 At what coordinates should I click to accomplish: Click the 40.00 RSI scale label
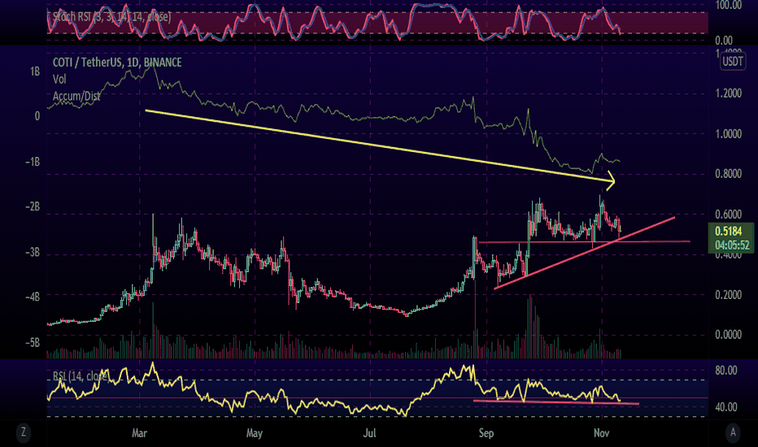tap(726, 407)
